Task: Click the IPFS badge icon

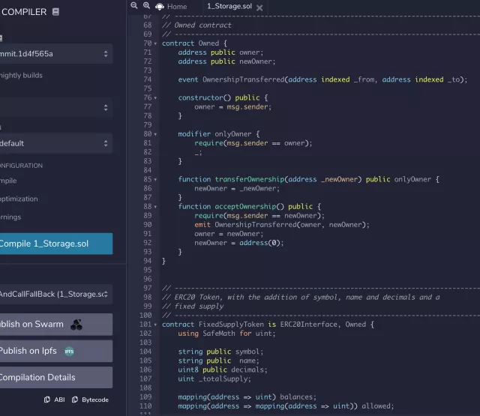Action: coord(69,351)
